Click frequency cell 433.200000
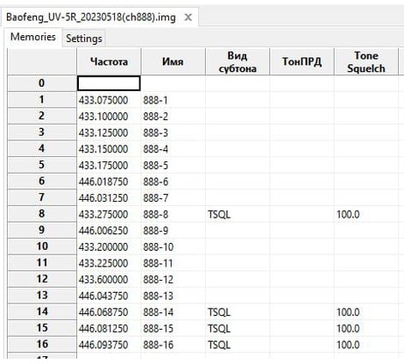 tap(109, 247)
